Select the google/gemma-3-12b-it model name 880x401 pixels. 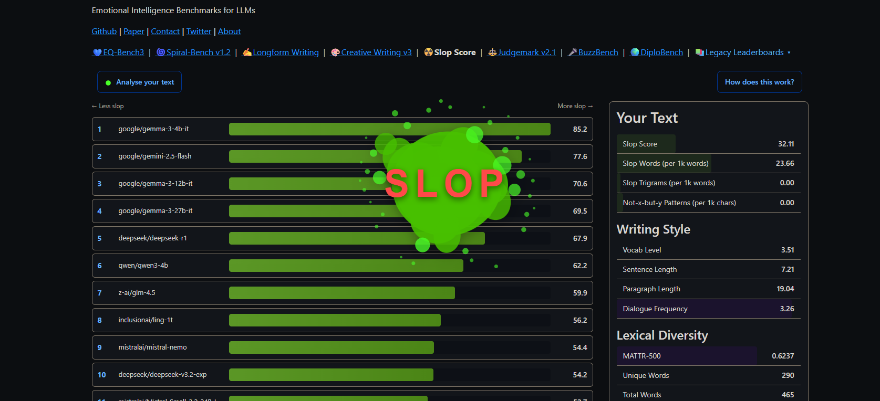156,184
